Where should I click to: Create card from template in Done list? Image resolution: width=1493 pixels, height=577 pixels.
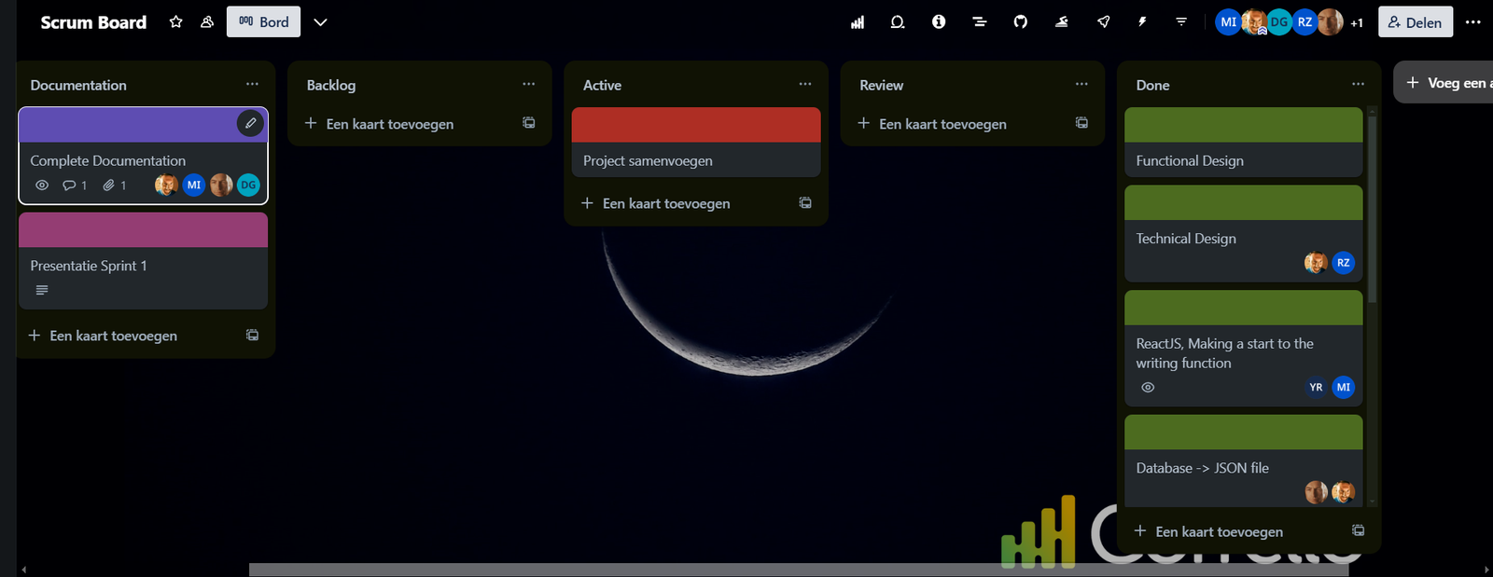tap(1359, 530)
